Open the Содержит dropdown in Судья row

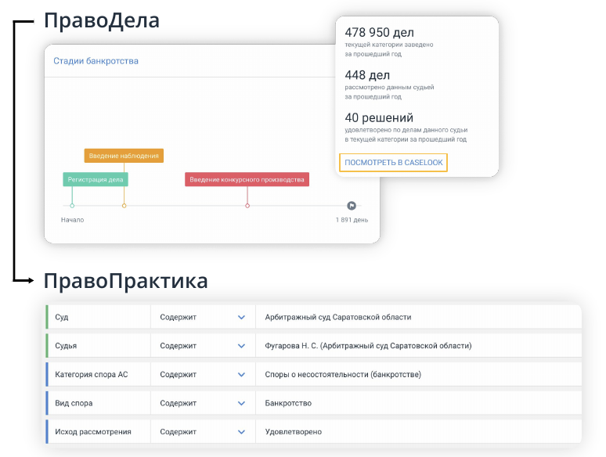coord(203,346)
